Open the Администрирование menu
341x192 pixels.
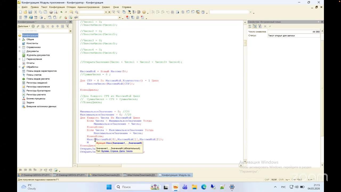88,7
